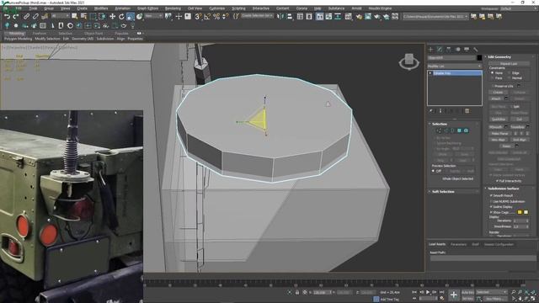Activate the Select and Link tool
The height and width of the screenshot is (303, 539).
tap(26, 17)
